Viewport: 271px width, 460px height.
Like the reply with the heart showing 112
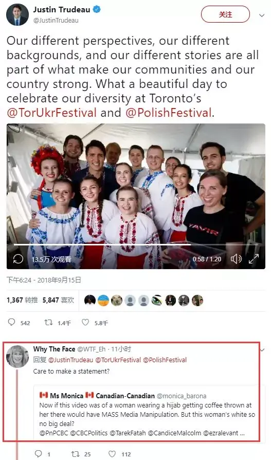112,454
